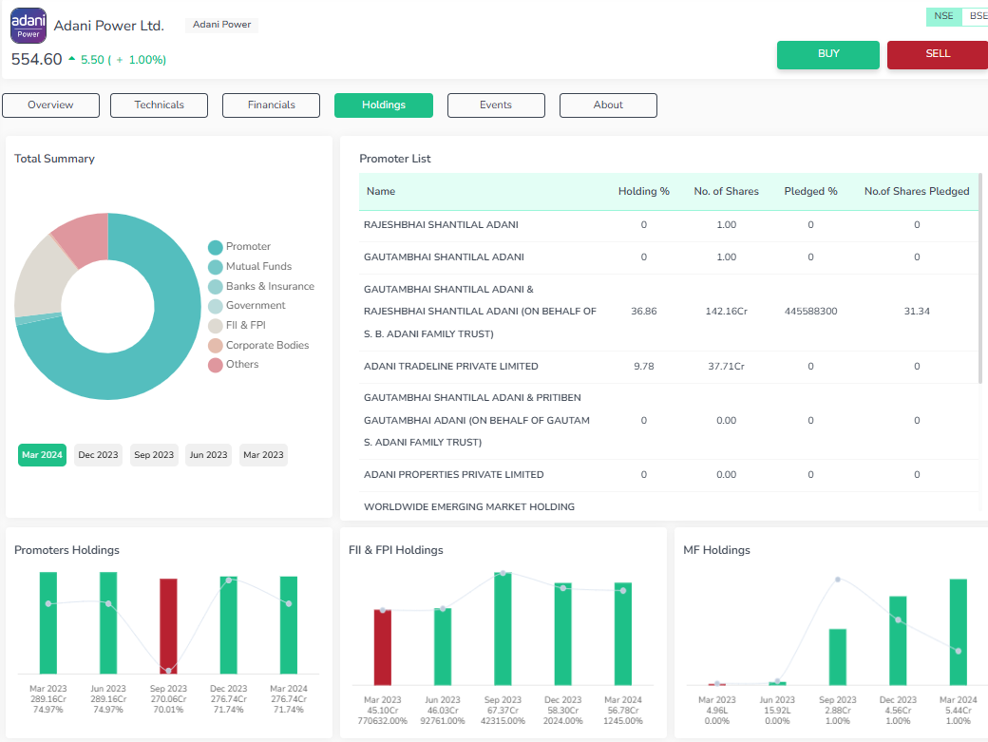The image size is (988, 742).
Task: Click the 31.34 shares pledged cell
Action: click(x=916, y=312)
